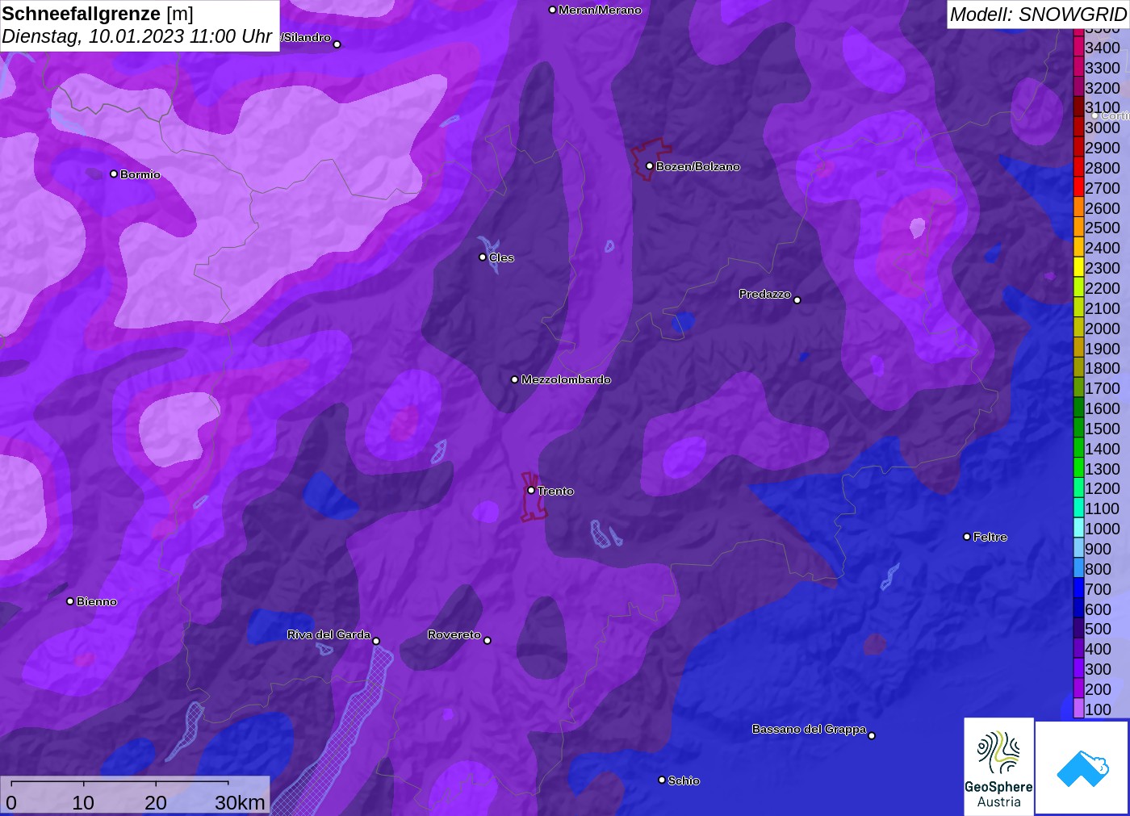Viewport: 1130px width, 816px height.
Task: Select the 700 m legend color swatch
Action: click(1078, 589)
